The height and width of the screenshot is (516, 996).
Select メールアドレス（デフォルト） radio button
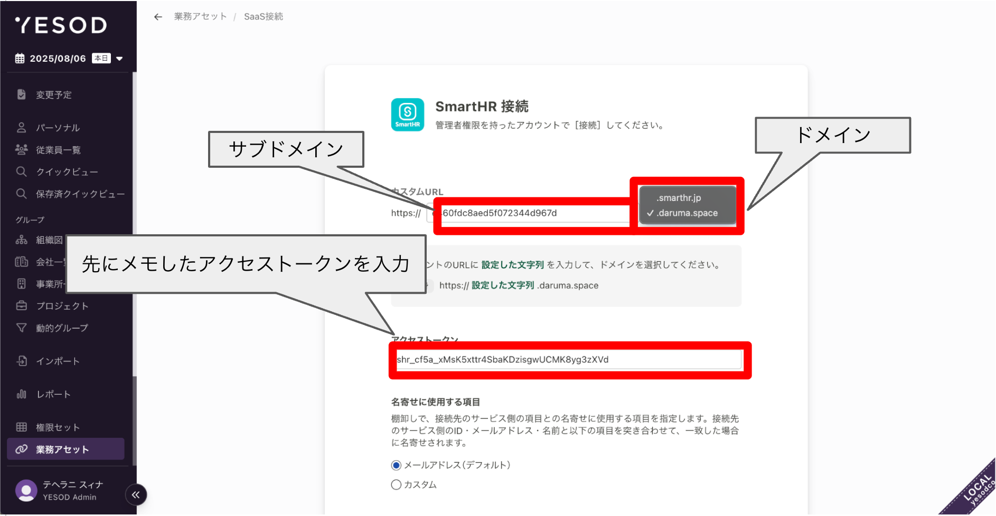click(396, 465)
